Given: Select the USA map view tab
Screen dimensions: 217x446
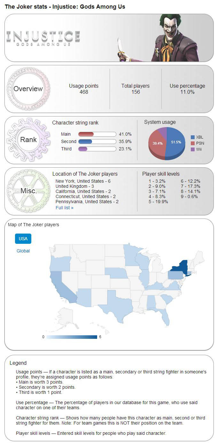Looking at the screenshot, I should click(23, 239).
